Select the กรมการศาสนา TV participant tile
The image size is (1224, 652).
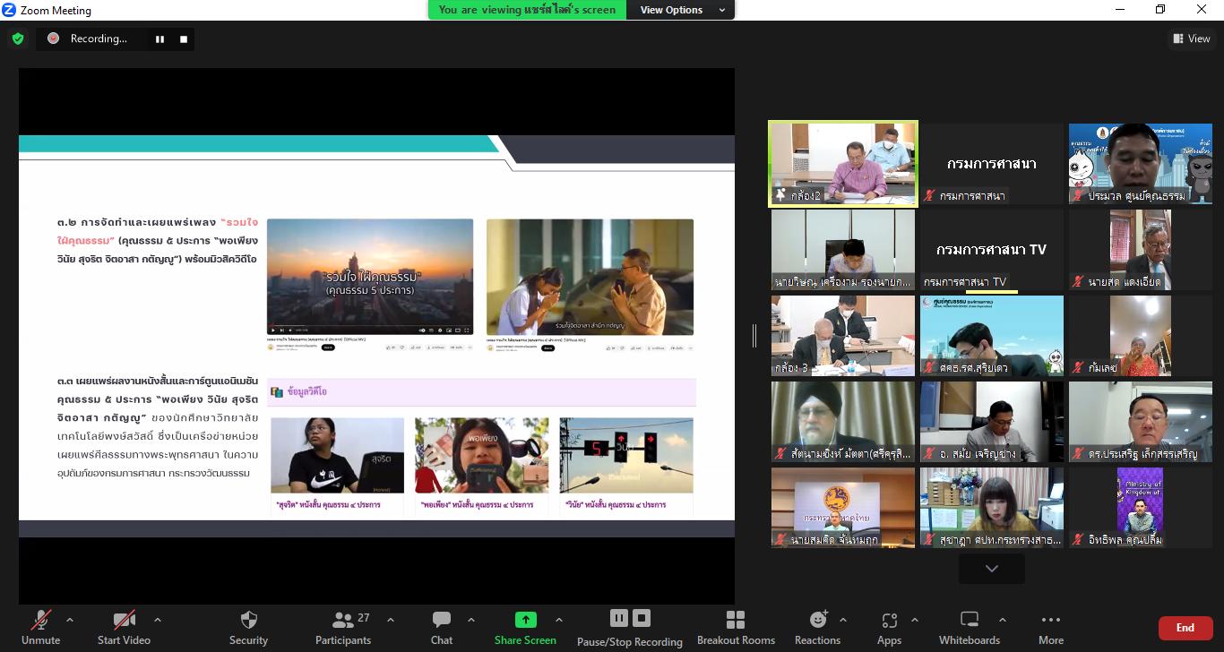click(991, 250)
